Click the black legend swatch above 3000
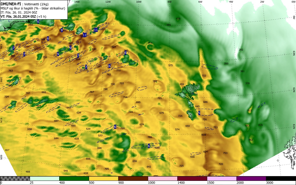The image size is (296, 185). [x=281, y=178]
